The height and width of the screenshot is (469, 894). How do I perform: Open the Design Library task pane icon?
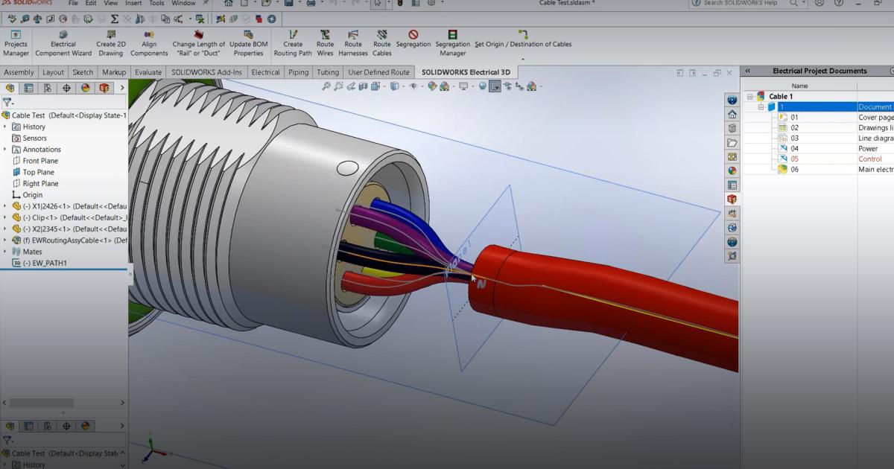pyautogui.click(x=732, y=128)
